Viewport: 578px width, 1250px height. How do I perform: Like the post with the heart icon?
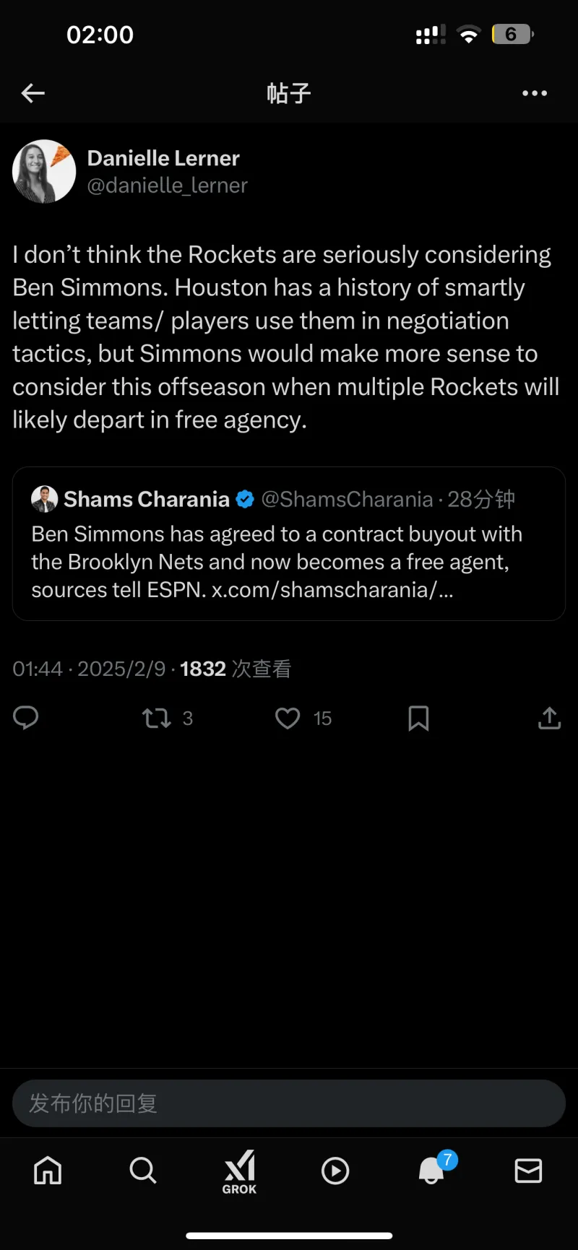click(288, 718)
